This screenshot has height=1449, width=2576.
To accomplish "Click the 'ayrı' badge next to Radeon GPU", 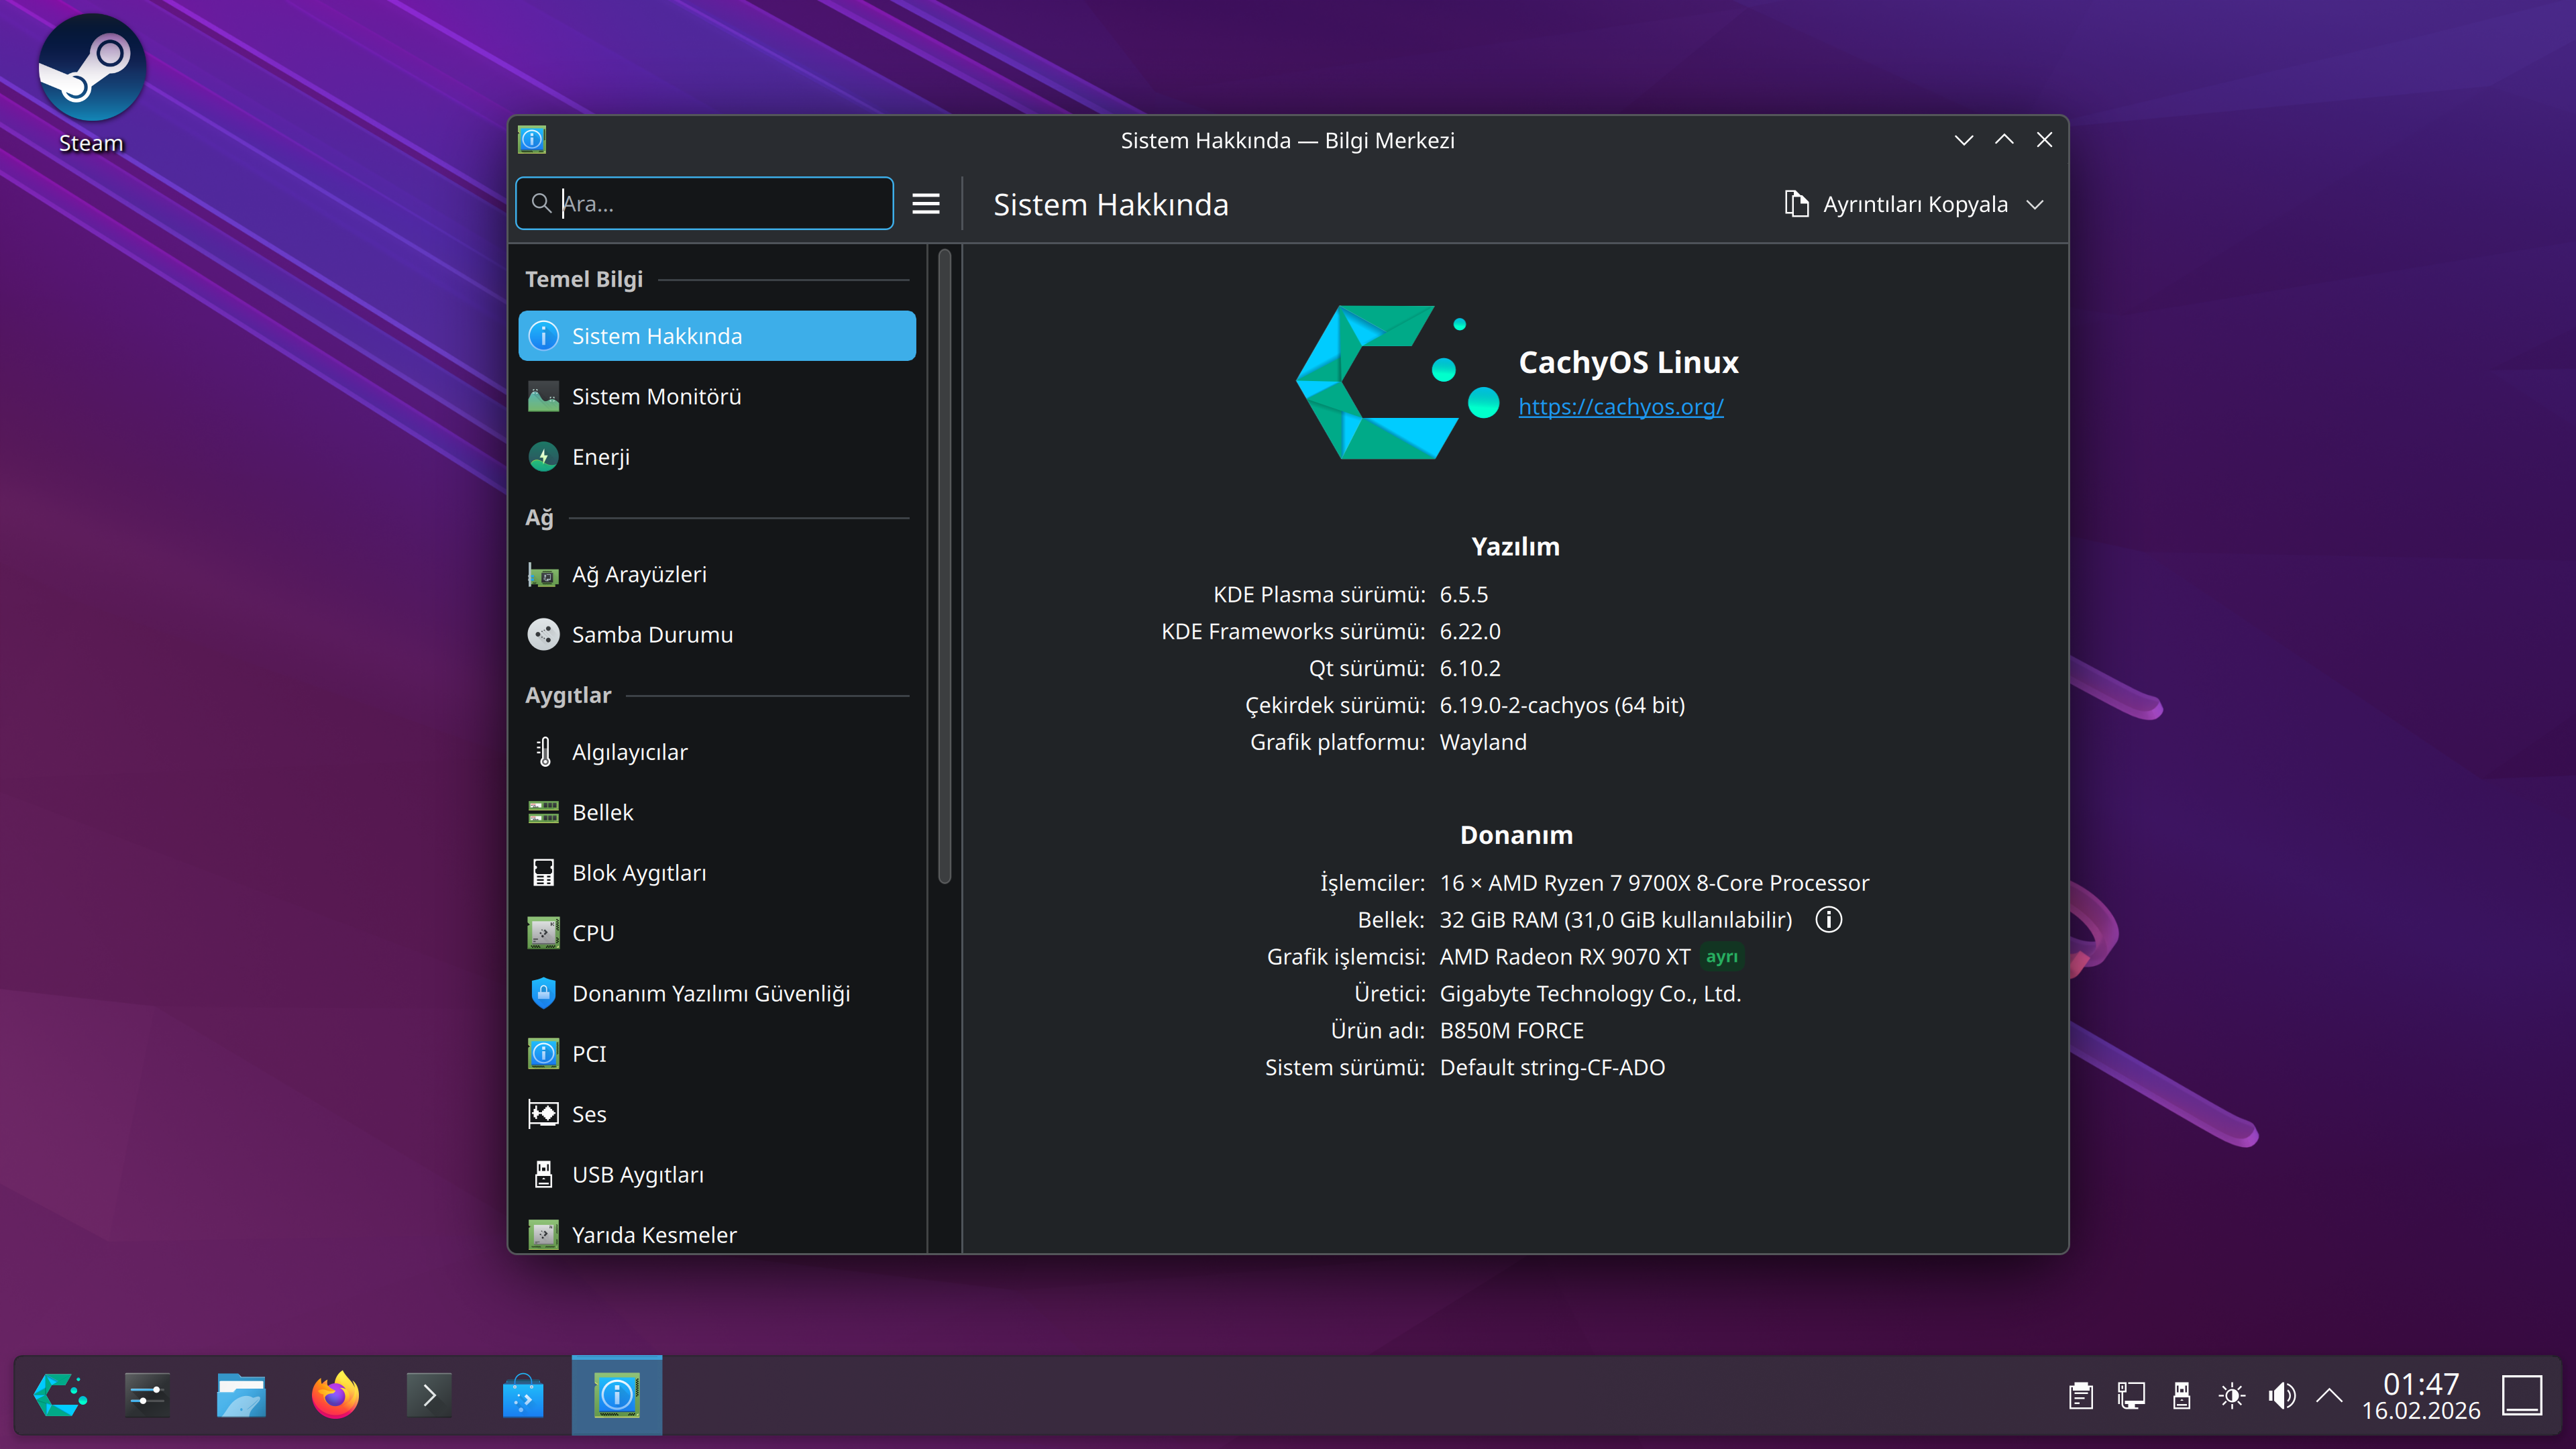I will click(x=1721, y=957).
